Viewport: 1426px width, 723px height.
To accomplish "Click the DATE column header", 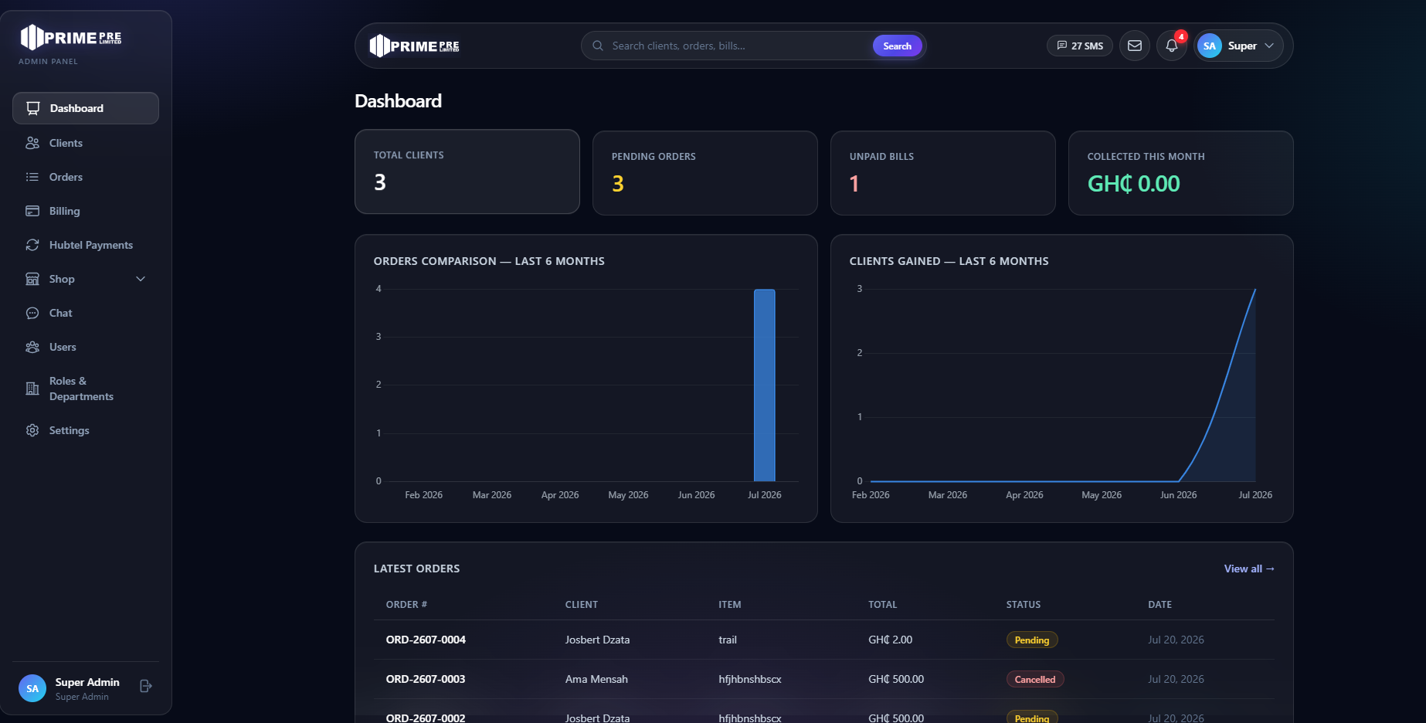I will click(x=1159, y=605).
